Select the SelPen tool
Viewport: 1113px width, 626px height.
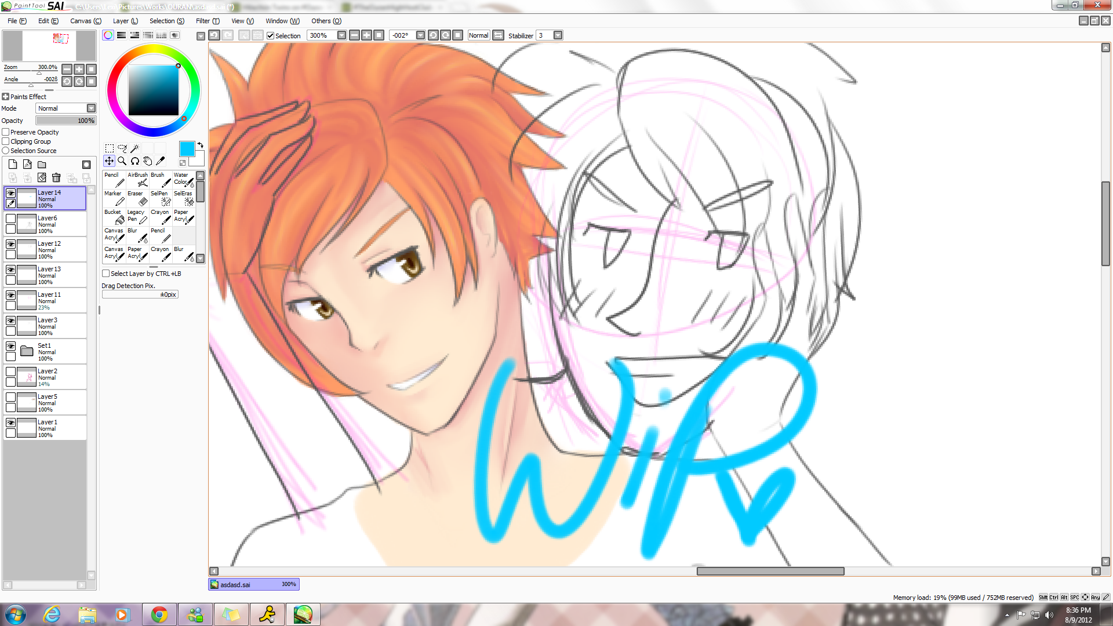coord(161,198)
